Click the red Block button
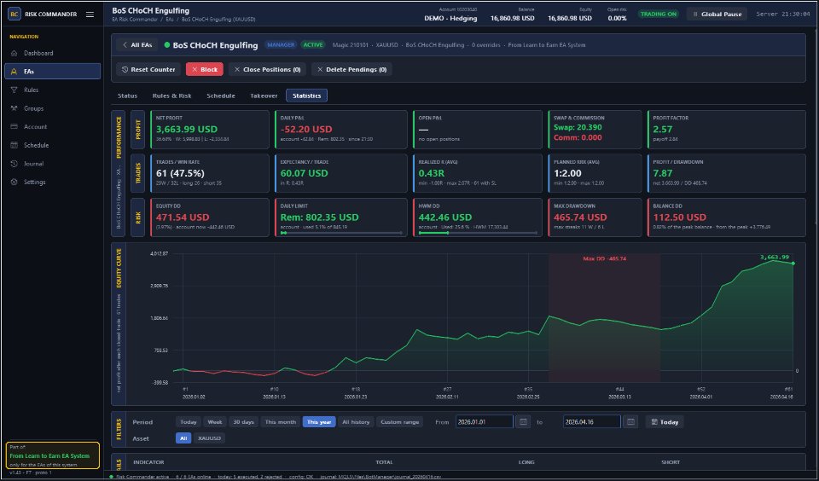The width and height of the screenshot is (819, 481). [x=204, y=69]
